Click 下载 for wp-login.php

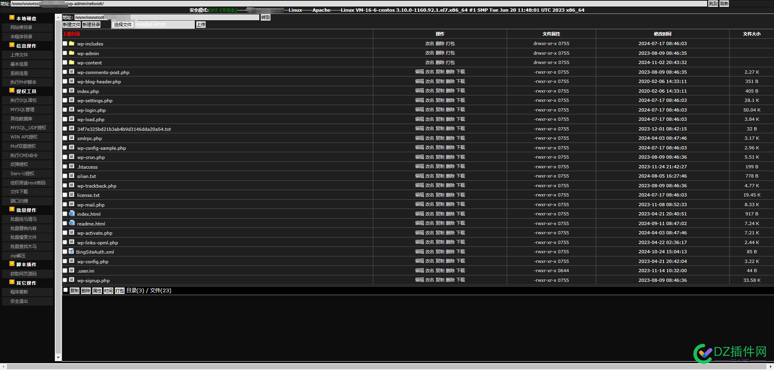pos(461,110)
